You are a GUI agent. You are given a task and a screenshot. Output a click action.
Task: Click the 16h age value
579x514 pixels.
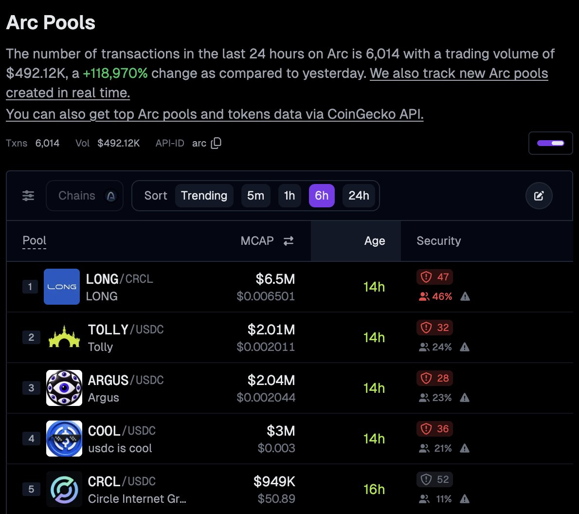[374, 489]
